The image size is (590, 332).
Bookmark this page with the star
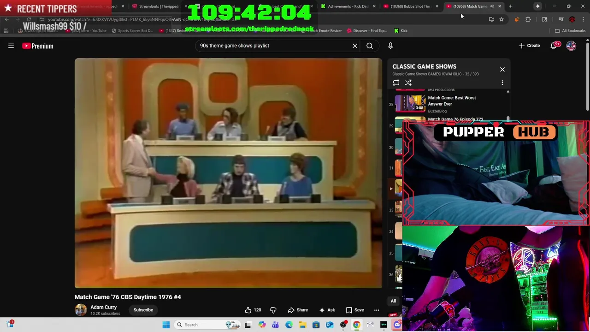501,19
